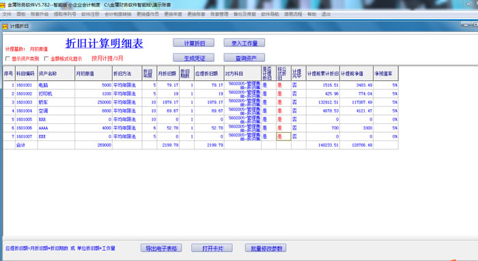This screenshot has width=478, height=261.
Task: Select the 对方科目 cell for 电脑 row
Action: 242,85
